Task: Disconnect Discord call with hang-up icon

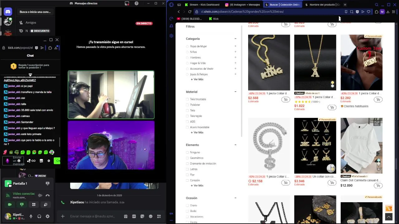Action: pos(47,195)
